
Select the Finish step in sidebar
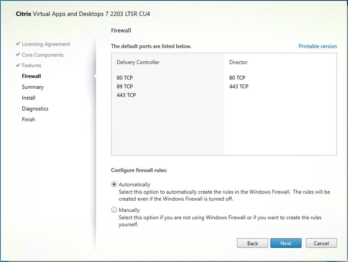(x=28, y=119)
